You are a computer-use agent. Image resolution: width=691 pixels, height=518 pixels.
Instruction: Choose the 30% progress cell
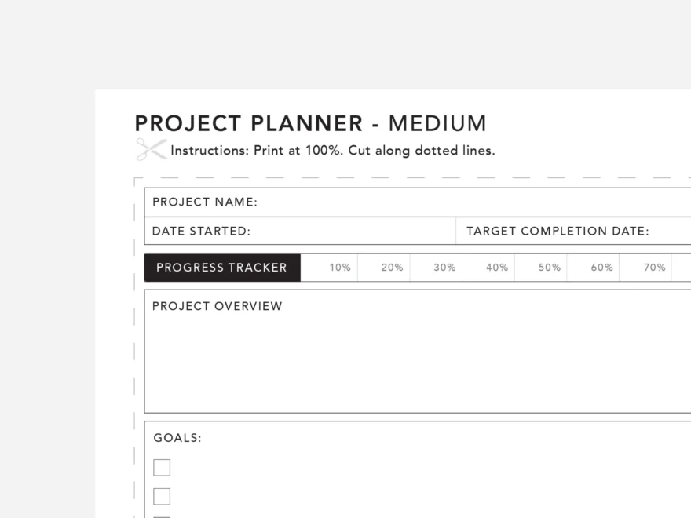coord(437,268)
